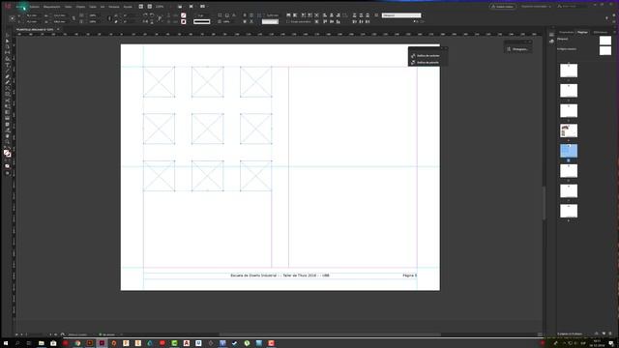This screenshot has width=619, height=348.
Task: Click the preflight status indicator in status bar
Action: (107, 334)
